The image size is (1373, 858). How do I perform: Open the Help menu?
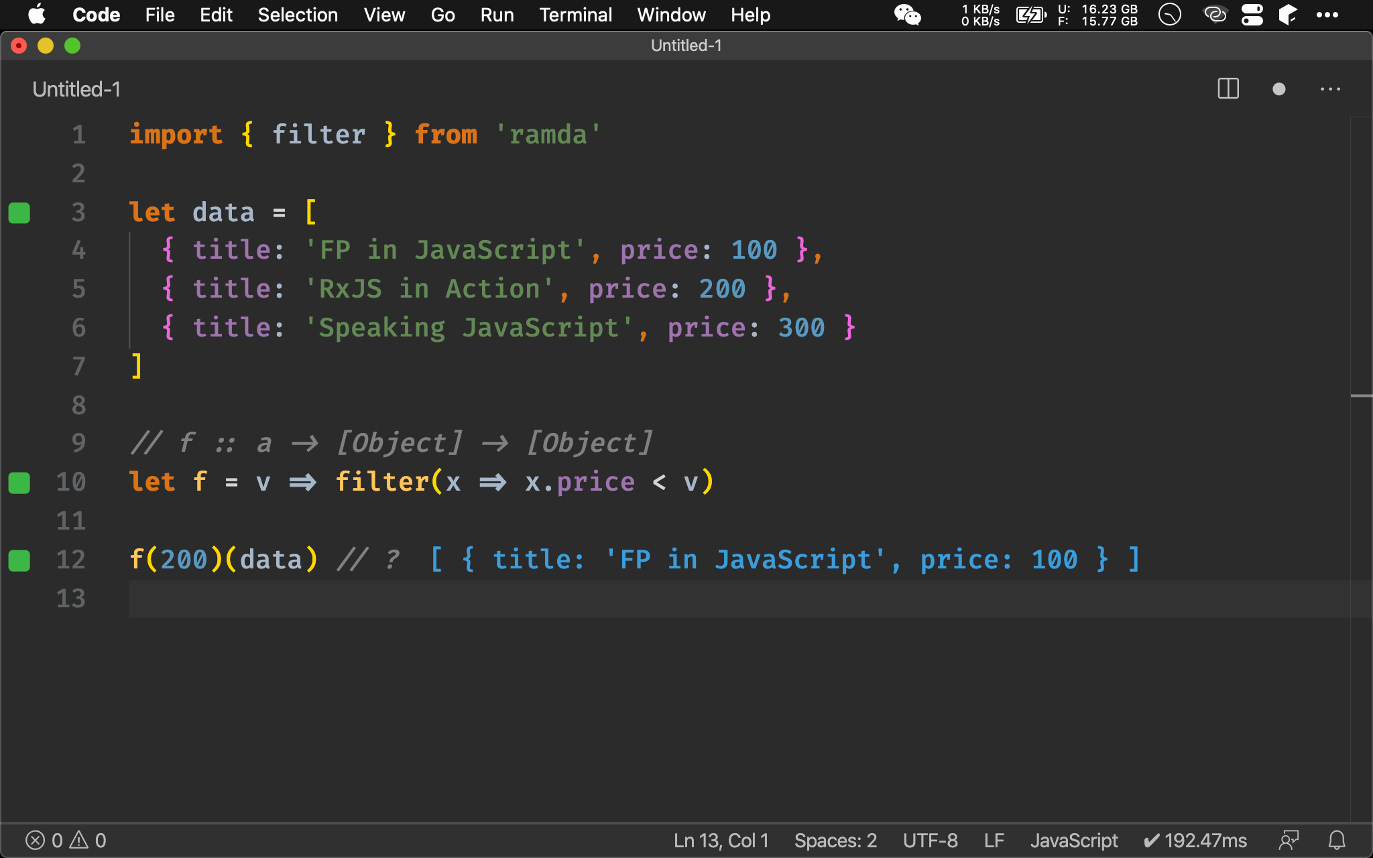click(x=750, y=15)
